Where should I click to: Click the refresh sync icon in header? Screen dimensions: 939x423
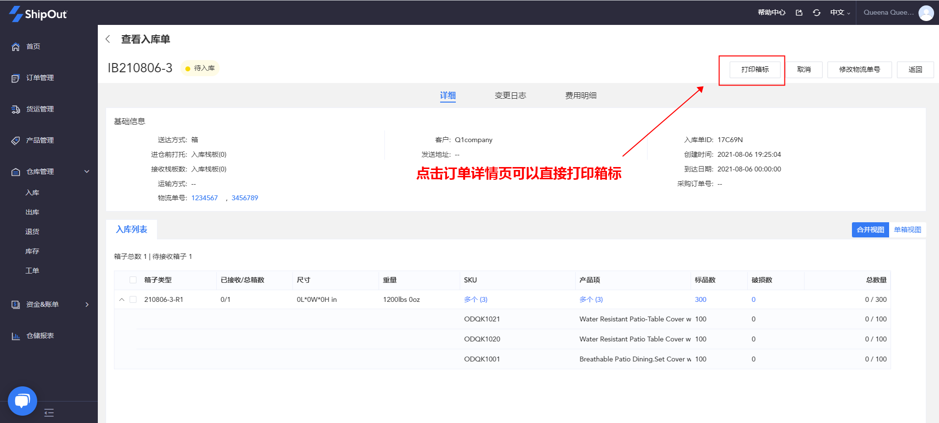tap(817, 13)
